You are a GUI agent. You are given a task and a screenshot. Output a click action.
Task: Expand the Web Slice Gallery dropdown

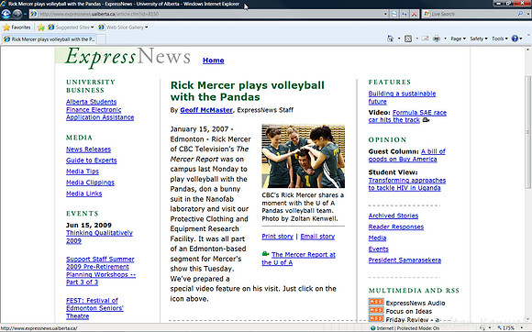point(146,28)
